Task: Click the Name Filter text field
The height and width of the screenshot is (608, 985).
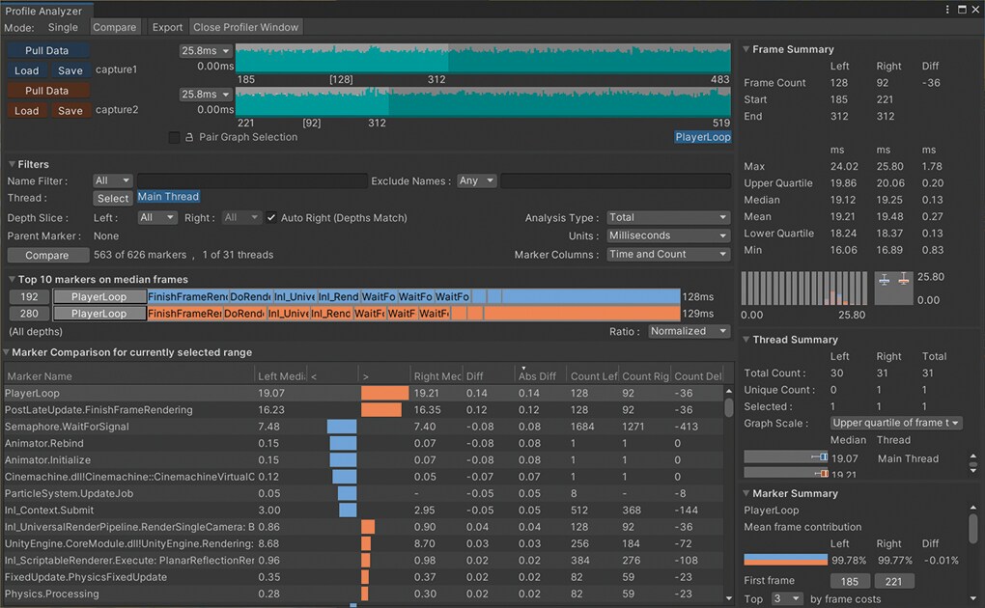Action: pyautogui.click(x=251, y=181)
